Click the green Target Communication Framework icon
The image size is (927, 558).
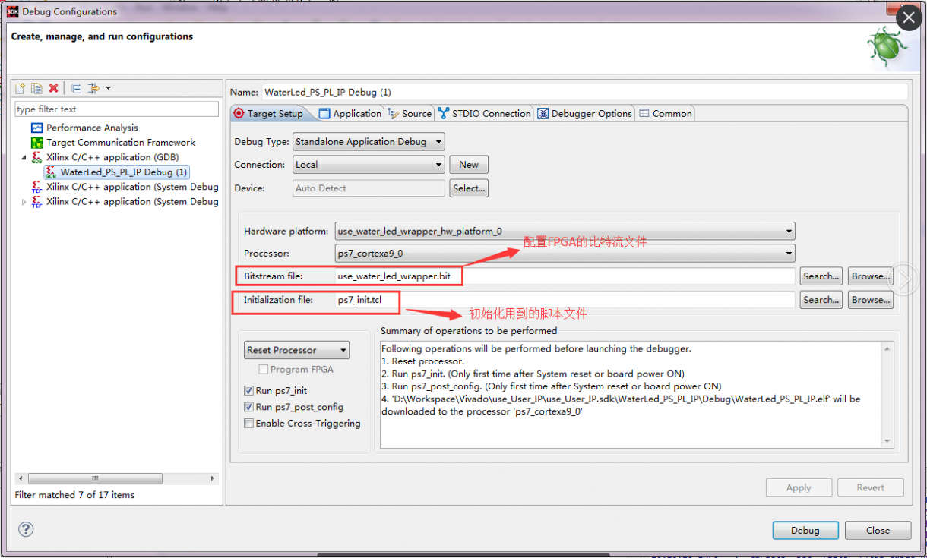point(37,143)
